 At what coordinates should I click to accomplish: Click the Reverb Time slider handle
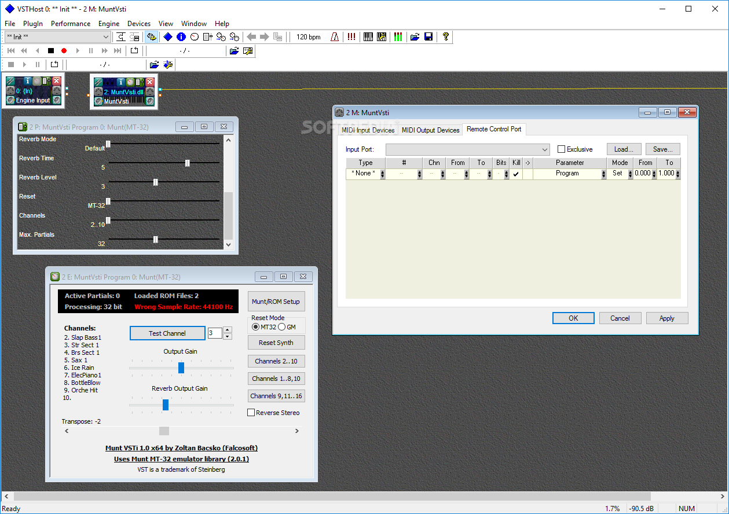(188, 163)
